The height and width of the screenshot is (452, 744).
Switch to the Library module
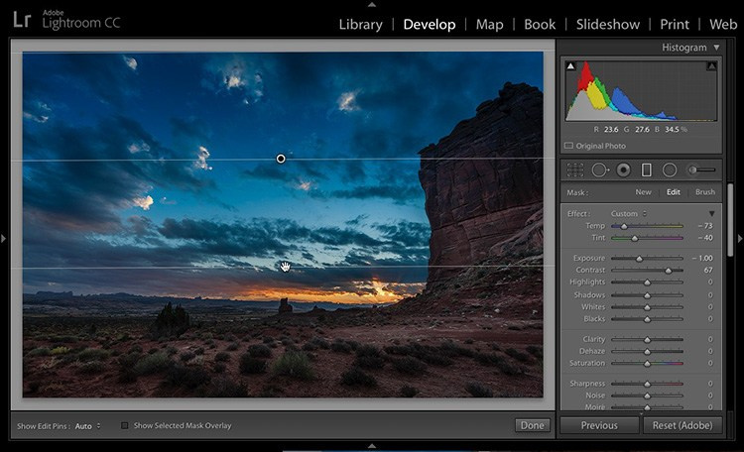(362, 24)
